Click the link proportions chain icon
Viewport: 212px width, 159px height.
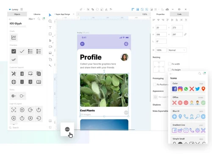click(x=185, y=34)
